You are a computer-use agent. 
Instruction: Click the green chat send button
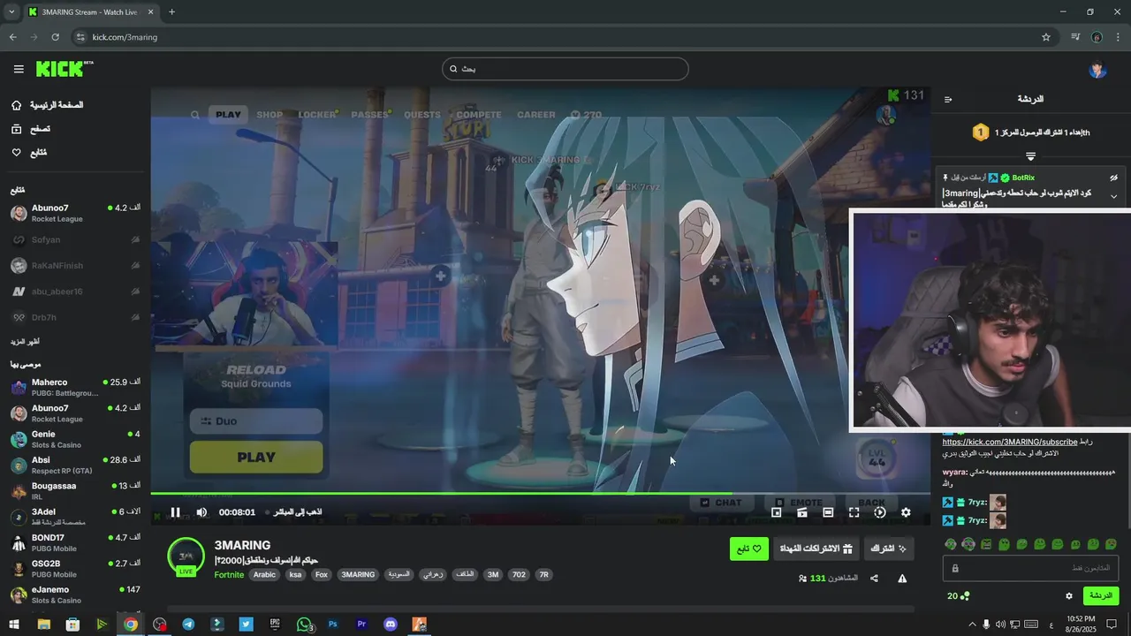[1101, 596]
